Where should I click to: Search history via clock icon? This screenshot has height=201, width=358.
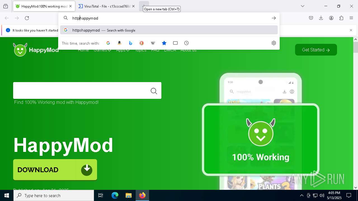(187, 43)
